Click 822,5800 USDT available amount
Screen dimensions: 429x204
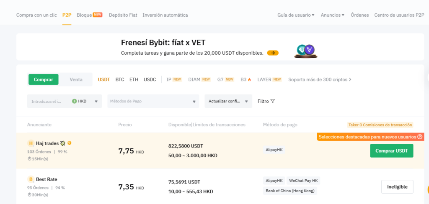coord(186,146)
